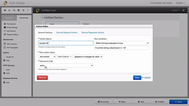
Task: Select the echo HTTP service in sidebar
Action: point(8,69)
